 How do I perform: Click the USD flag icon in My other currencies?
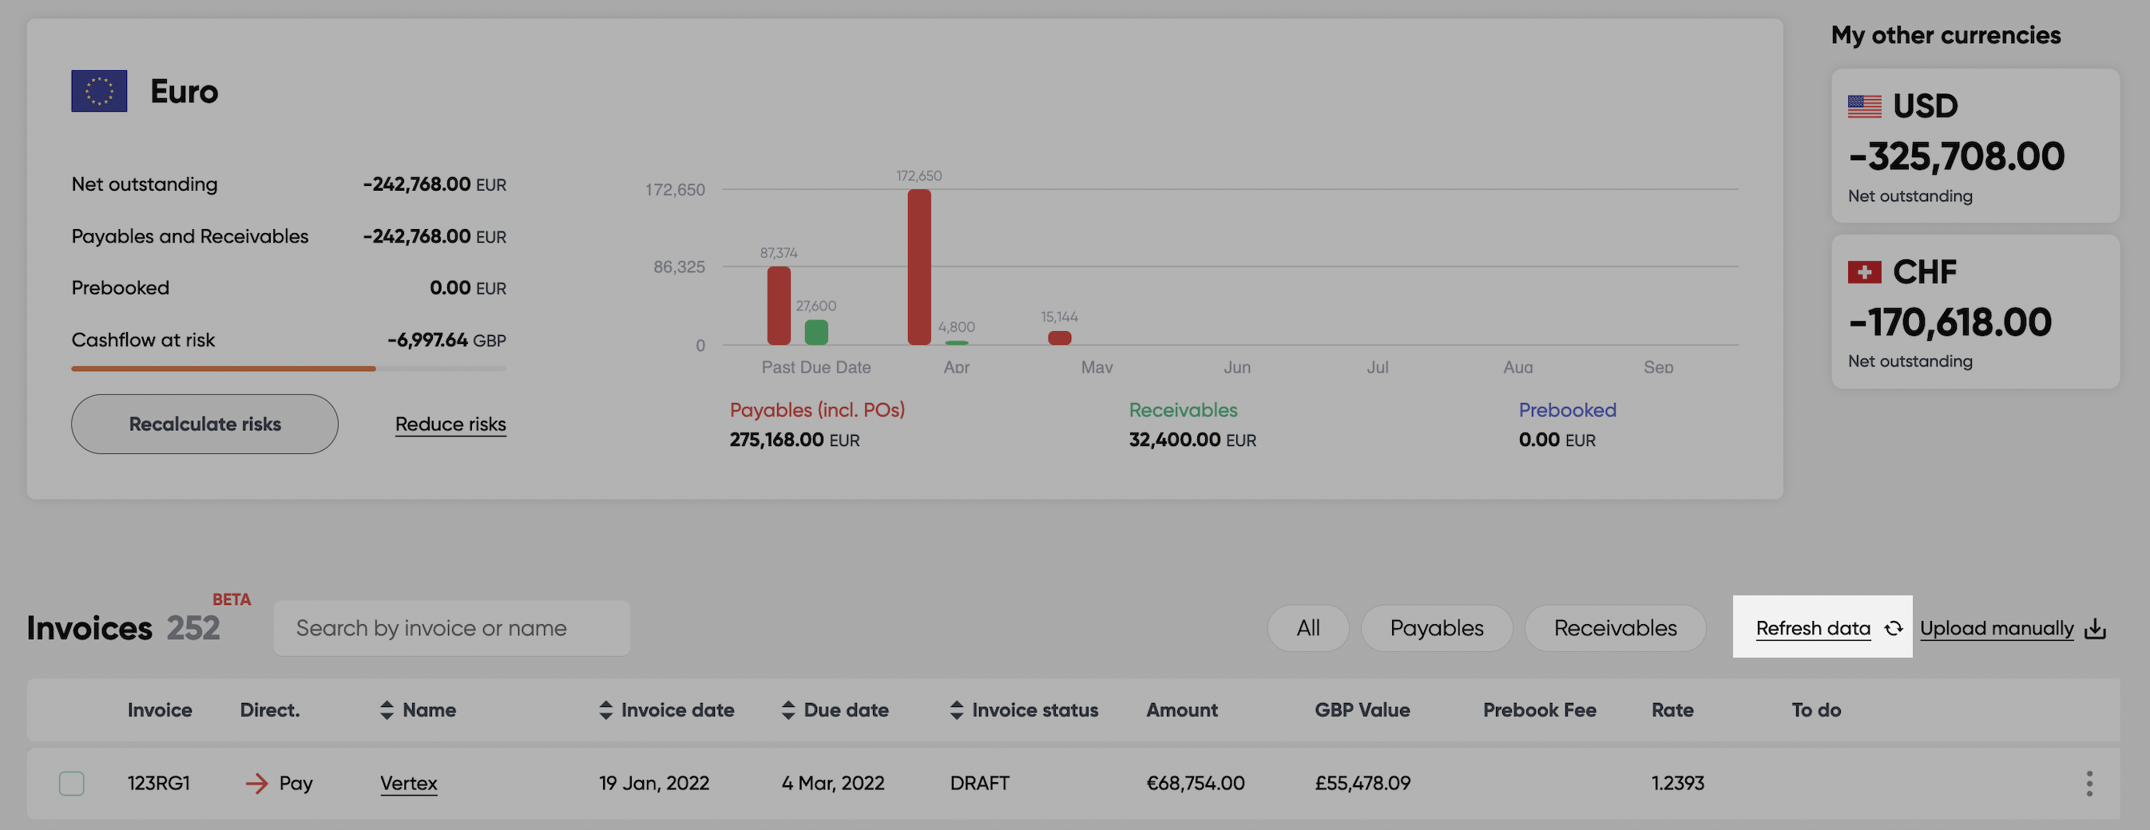(x=1864, y=106)
